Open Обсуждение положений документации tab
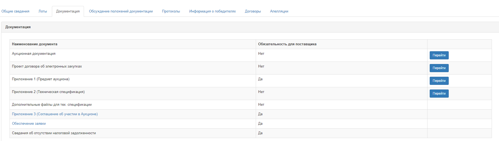The image size is (499, 141). tap(121, 11)
